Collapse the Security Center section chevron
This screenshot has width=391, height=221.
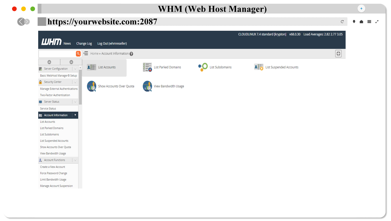tap(75, 82)
